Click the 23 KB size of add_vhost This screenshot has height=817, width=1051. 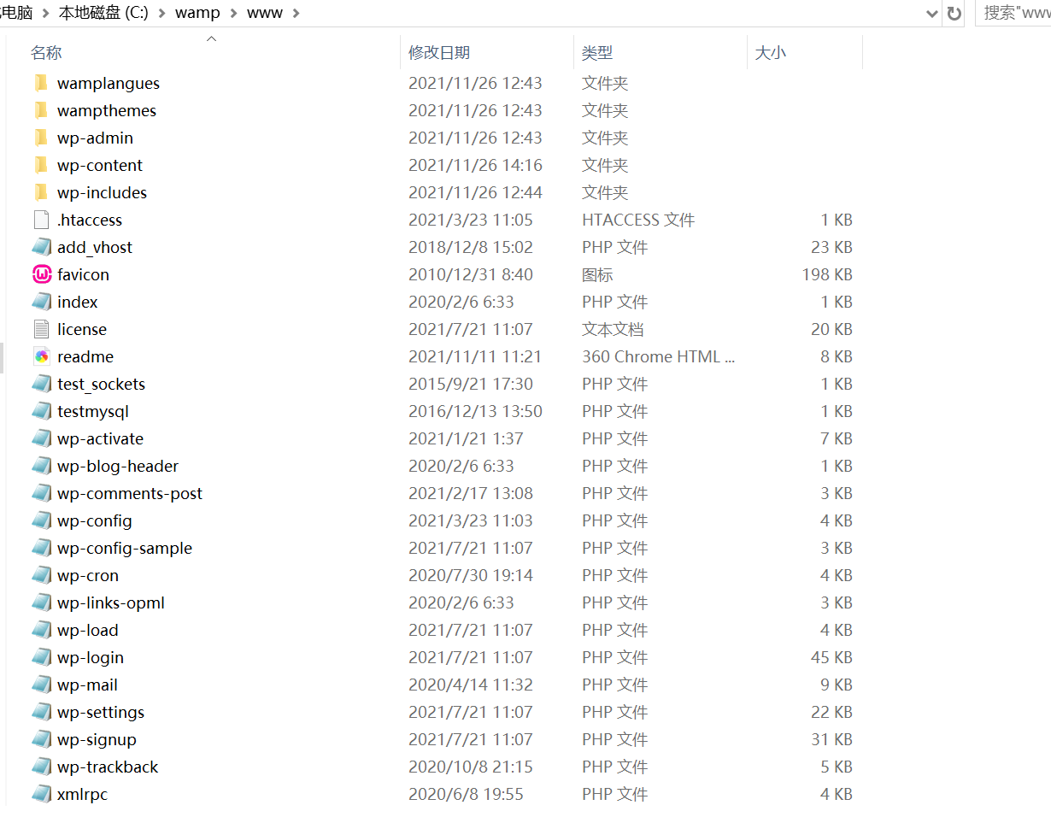[x=832, y=247]
